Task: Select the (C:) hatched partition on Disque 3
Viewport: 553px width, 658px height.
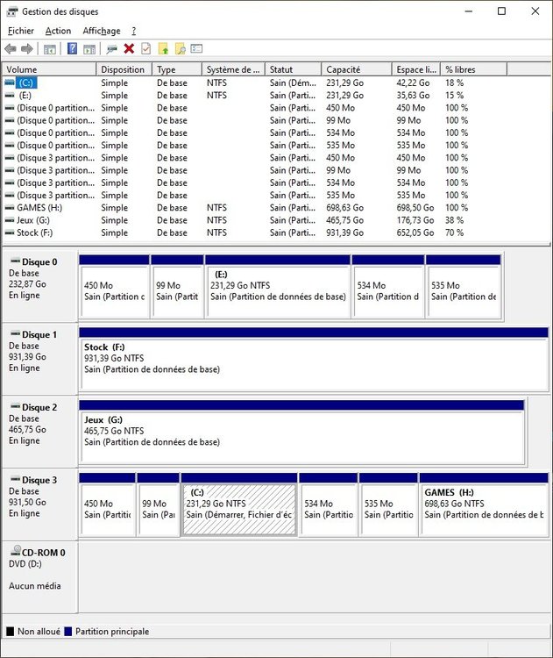Action: pos(239,504)
